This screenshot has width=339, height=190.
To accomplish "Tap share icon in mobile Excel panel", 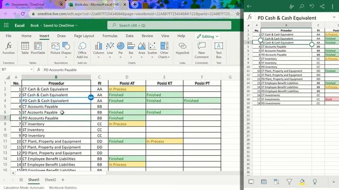I will click(322, 6).
